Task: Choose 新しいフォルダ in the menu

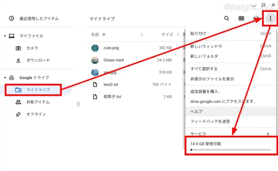Action: click(x=230, y=56)
